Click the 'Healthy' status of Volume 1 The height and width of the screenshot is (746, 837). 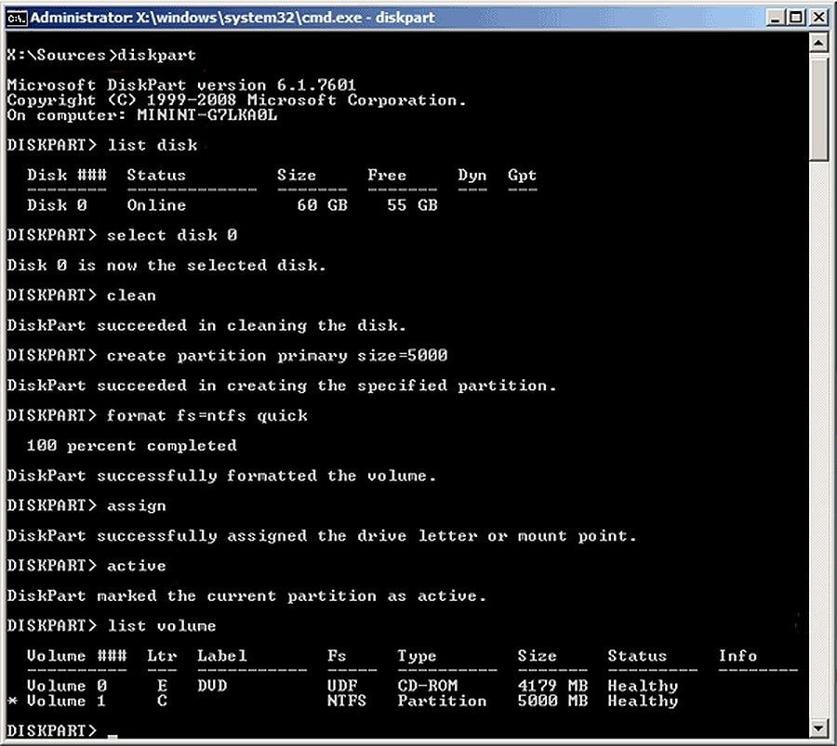click(643, 700)
